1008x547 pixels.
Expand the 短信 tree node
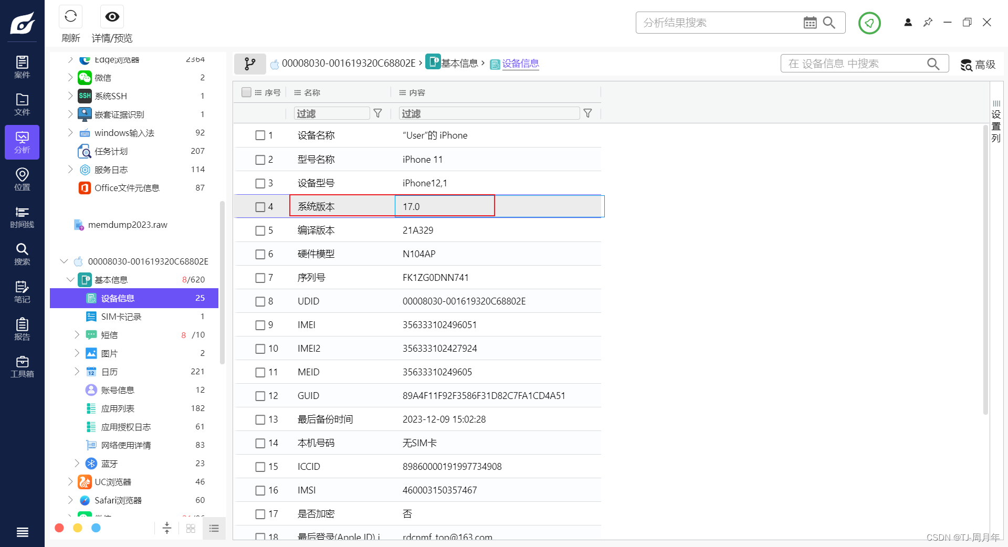[x=77, y=335]
